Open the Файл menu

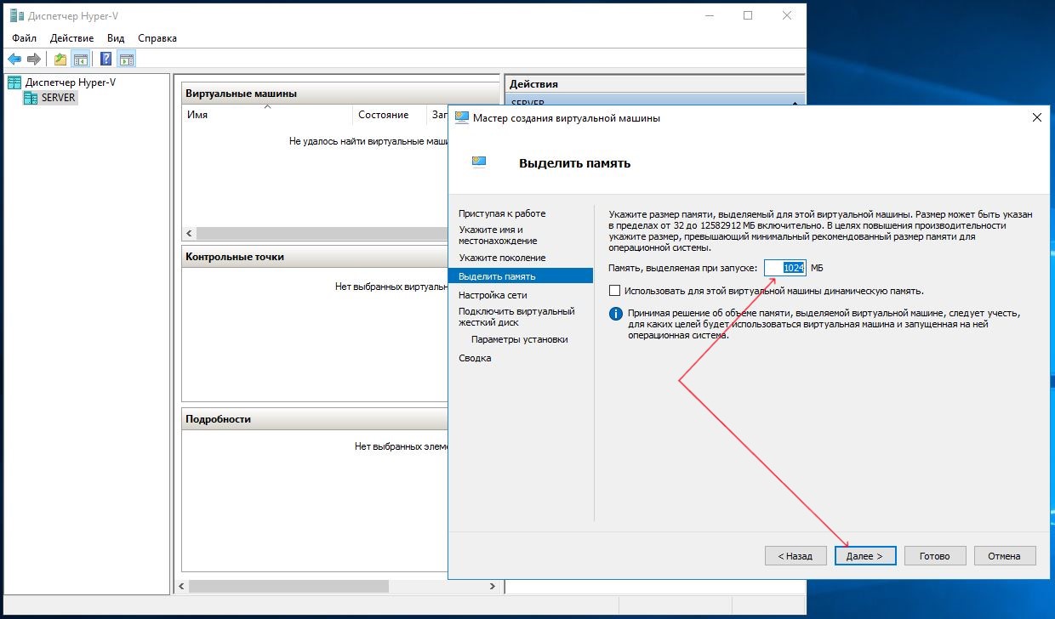click(x=25, y=38)
